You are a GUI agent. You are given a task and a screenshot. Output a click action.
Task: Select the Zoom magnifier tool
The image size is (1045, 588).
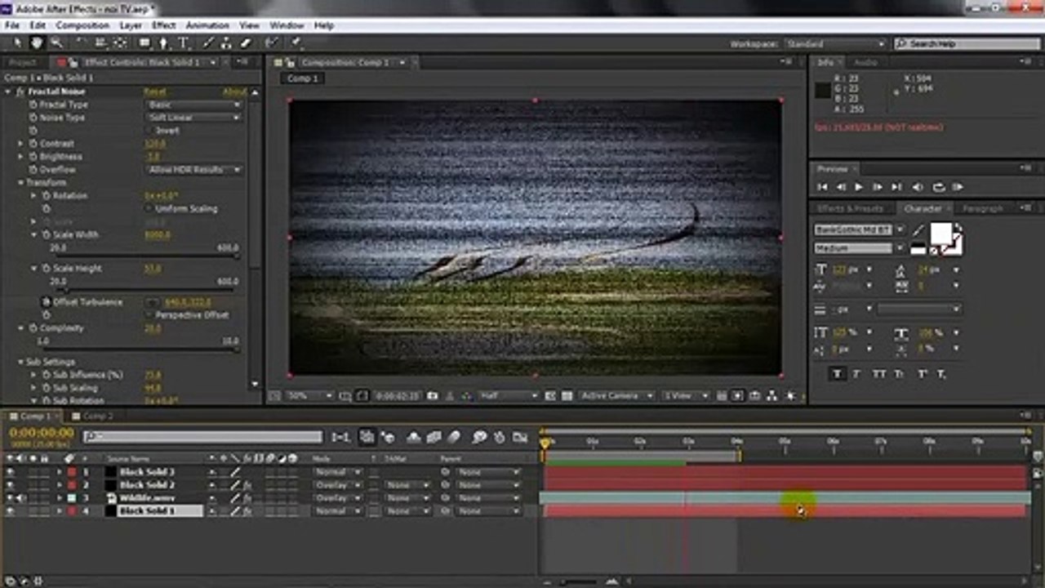[x=56, y=42]
